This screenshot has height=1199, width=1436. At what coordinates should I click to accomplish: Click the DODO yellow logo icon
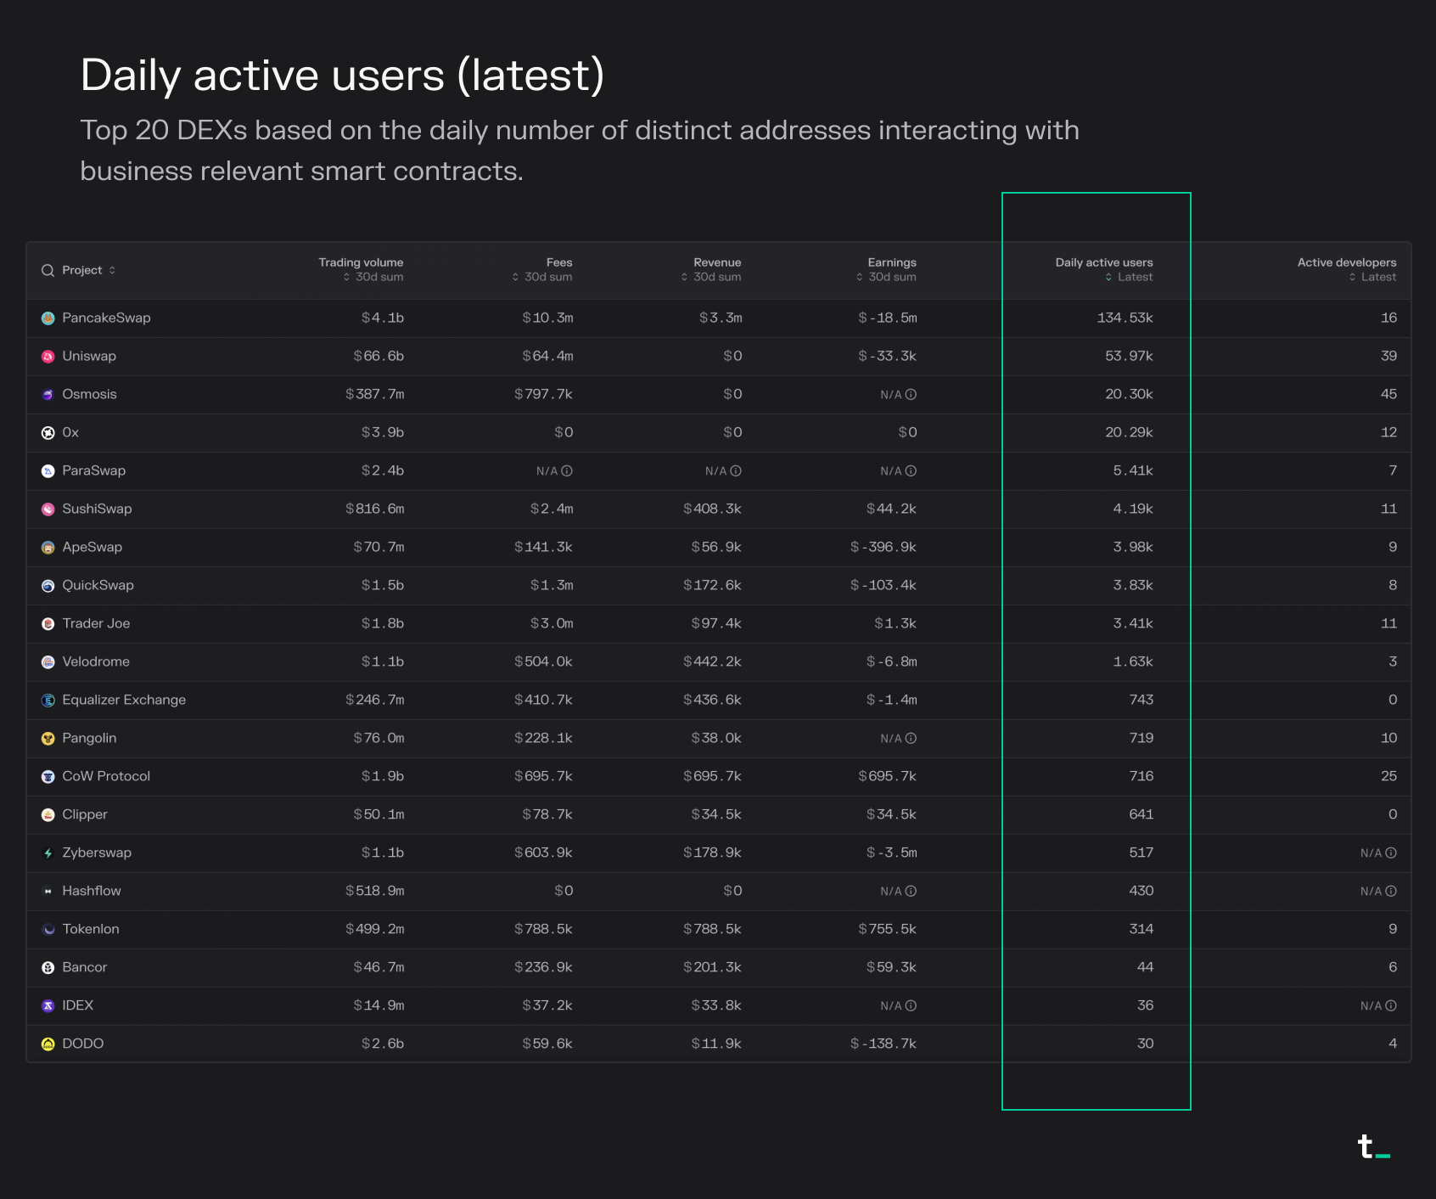(48, 1044)
